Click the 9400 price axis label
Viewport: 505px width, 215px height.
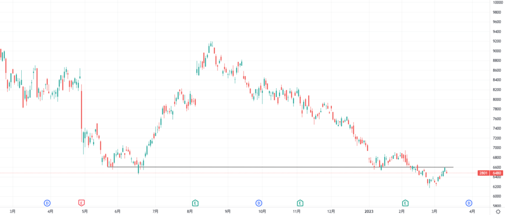coord(497,31)
